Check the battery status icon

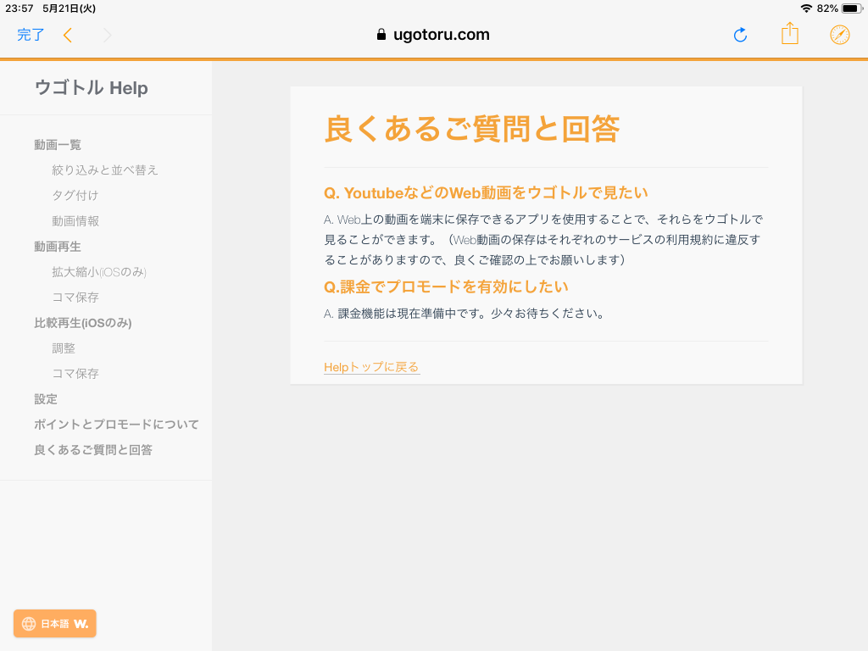tap(852, 8)
